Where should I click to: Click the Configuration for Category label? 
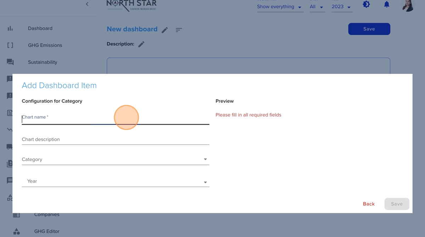click(x=52, y=101)
